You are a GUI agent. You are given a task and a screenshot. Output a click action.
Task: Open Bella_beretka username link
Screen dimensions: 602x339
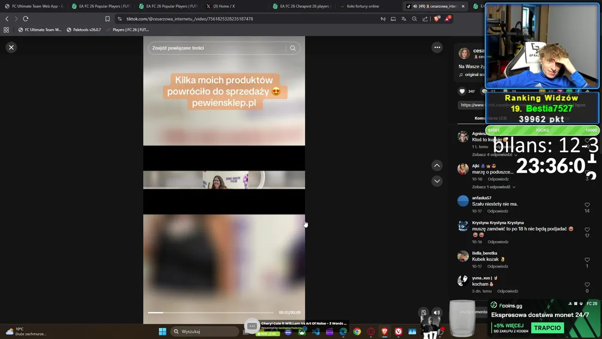point(484,253)
